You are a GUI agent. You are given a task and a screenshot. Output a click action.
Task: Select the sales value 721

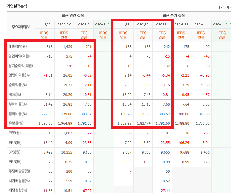pos(88,47)
